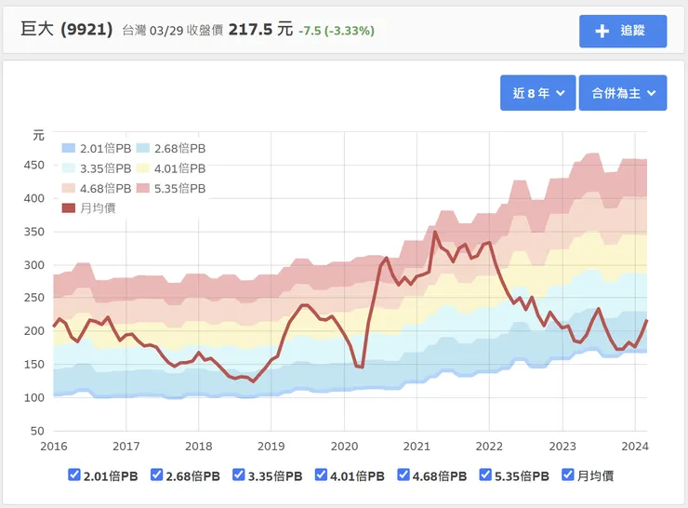
Task: Click the plus icon on 追蹤 button
Action: pos(602,31)
